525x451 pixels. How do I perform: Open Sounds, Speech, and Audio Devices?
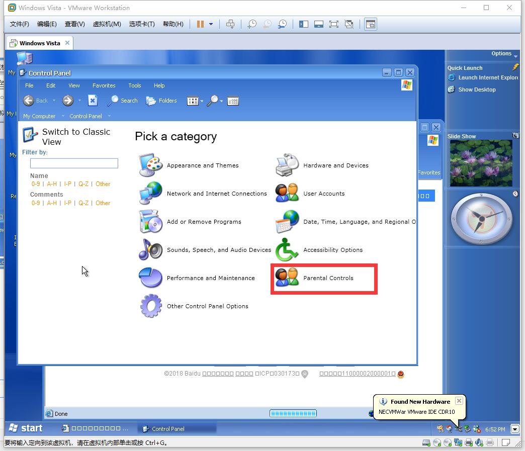[205, 249]
